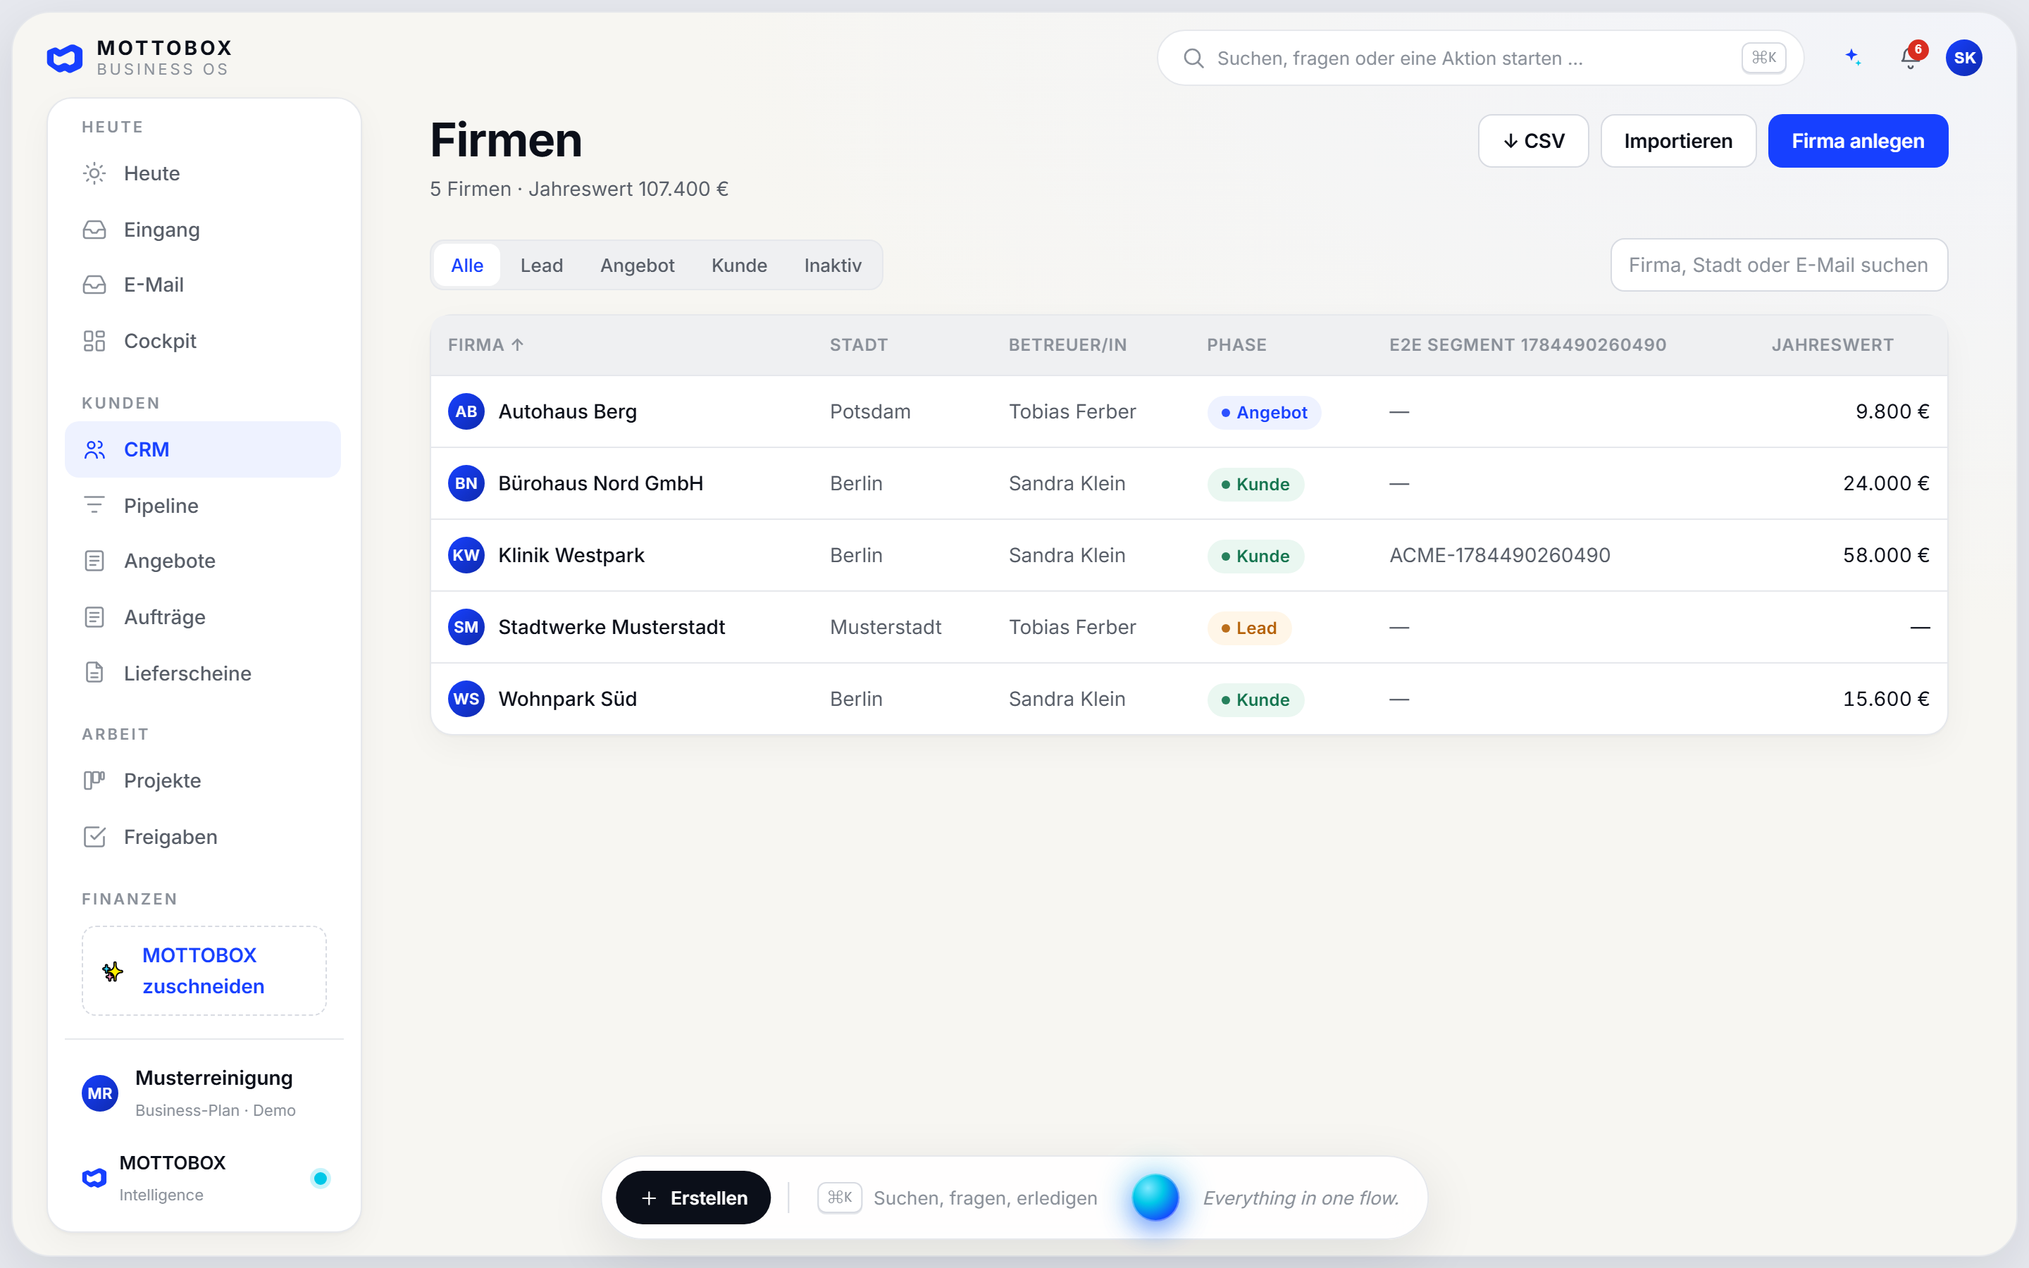Screen dimensions: 2029x1268
Task: Click the E-Mail tray icon
Action: pyautogui.click(x=94, y=285)
